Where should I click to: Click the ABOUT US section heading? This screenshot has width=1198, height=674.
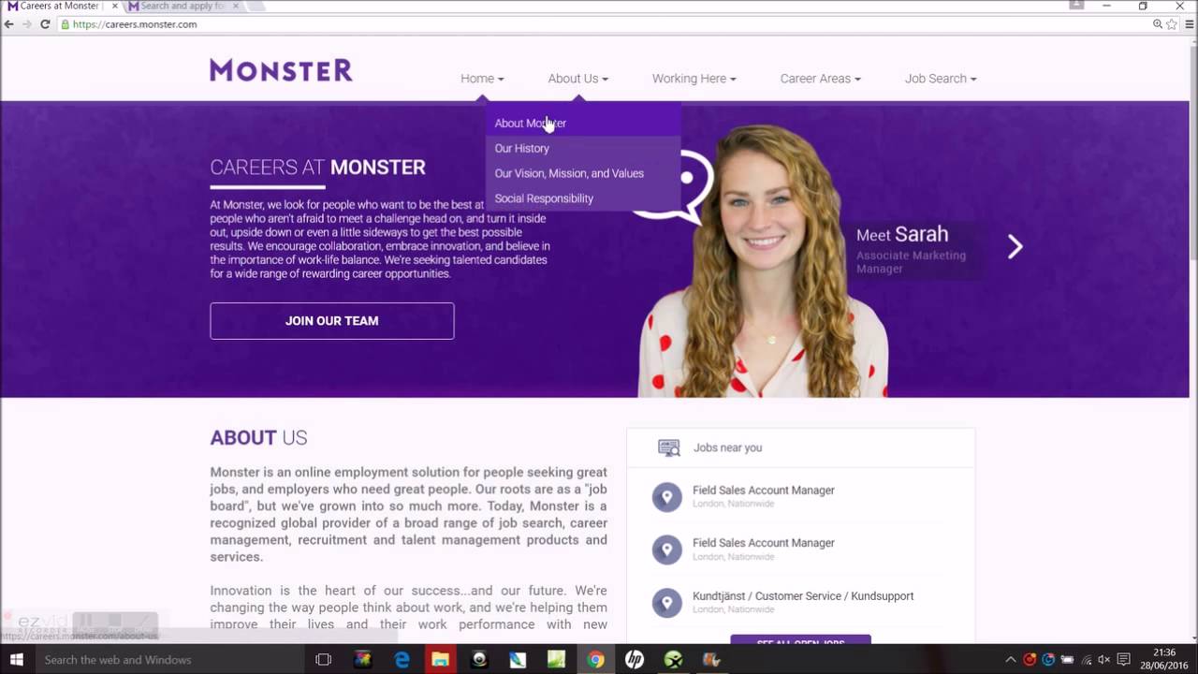point(258,438)
